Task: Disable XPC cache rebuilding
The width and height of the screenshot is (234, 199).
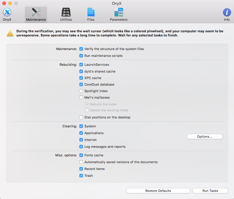Action: coord(81,78)
